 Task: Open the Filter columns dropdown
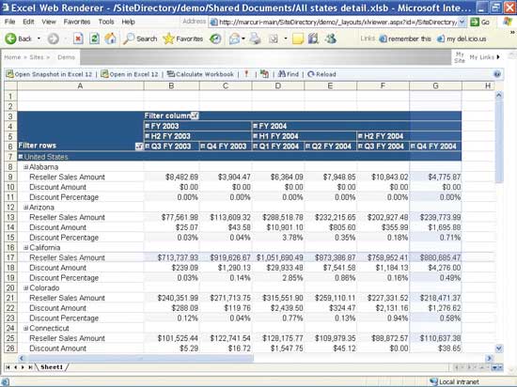point(195,116)
